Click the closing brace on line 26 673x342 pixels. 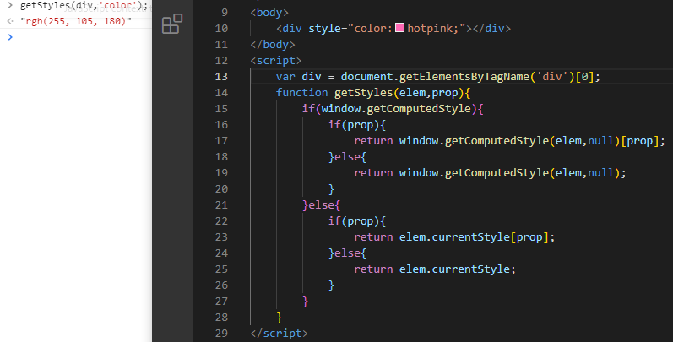[331, 285]
